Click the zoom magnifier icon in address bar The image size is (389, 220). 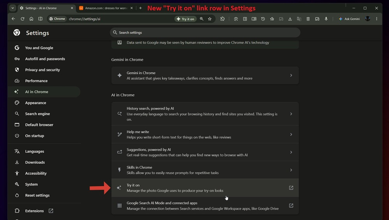click(x=202, y=19)
